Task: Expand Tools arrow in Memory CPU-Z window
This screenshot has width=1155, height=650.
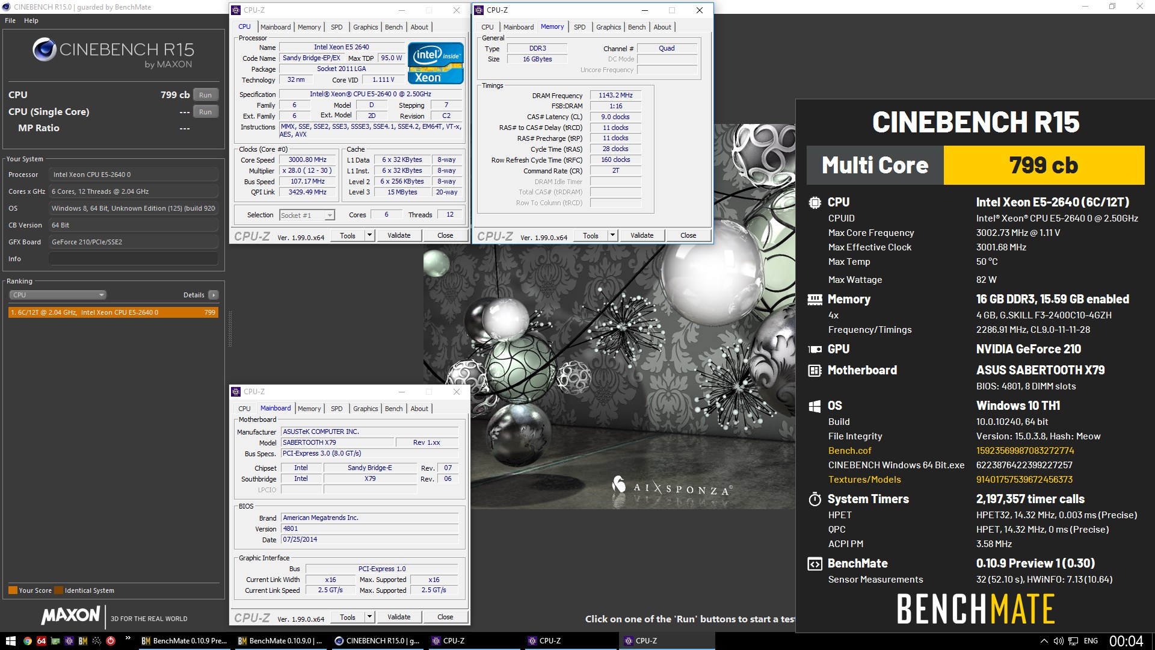Action: pos(613,235)
